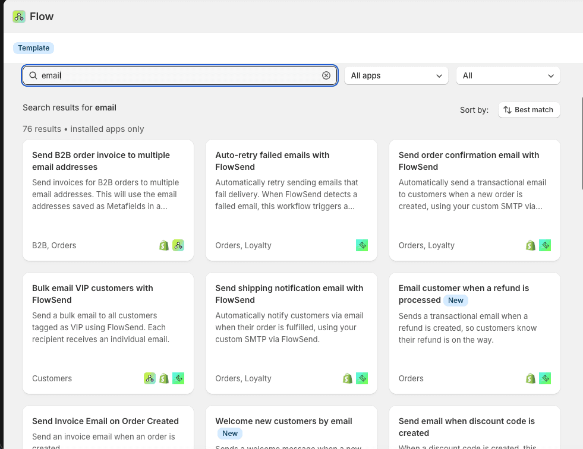The width and height of the screenshot is (583, 449).
Task: Click Shopify icon on shipping notification card
Action: (347, 378)
